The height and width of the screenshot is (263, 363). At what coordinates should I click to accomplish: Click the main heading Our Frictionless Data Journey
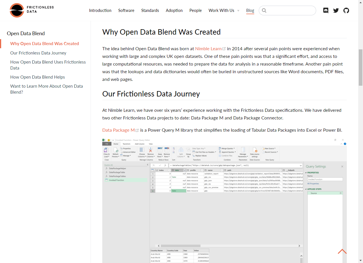[x=151, y=94]
